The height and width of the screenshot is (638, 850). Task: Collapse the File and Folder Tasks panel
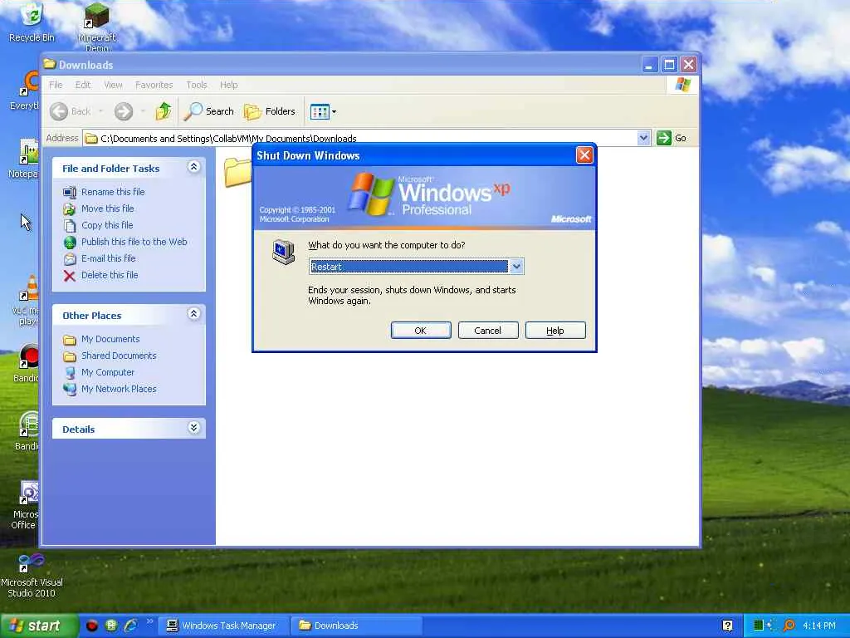193,166
